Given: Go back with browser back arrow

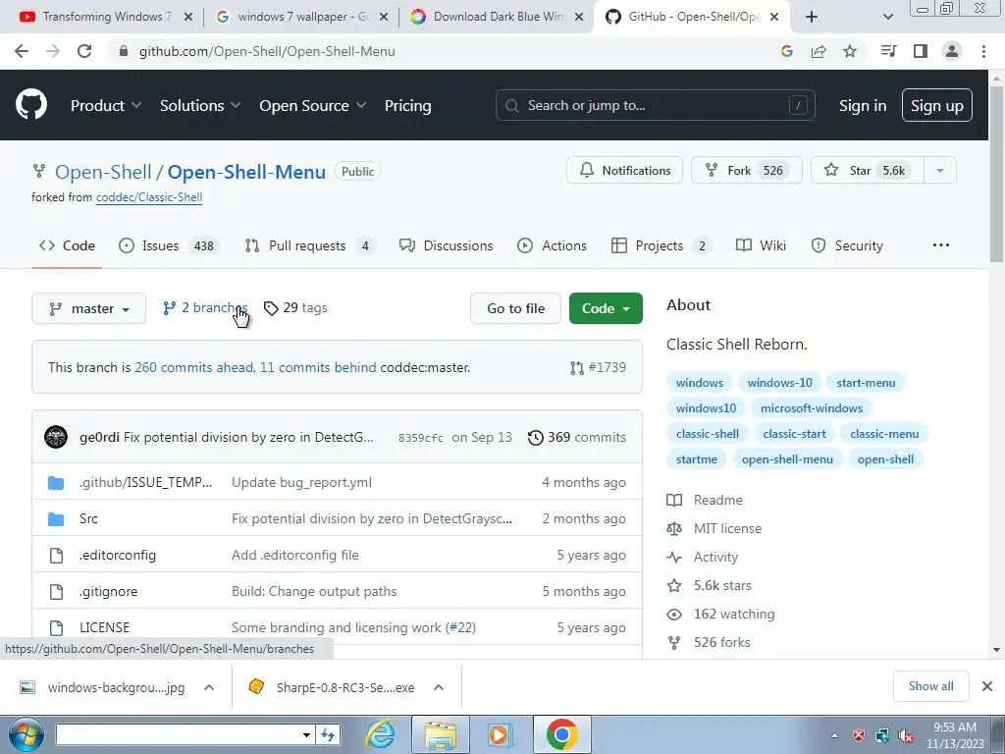Looking at the screenshot, I should [22, 51].
